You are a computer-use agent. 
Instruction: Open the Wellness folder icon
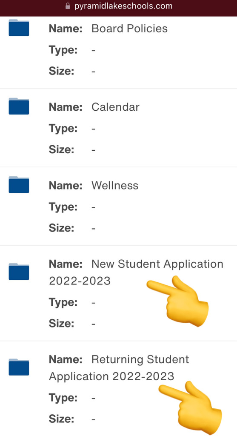pos(19,185)
